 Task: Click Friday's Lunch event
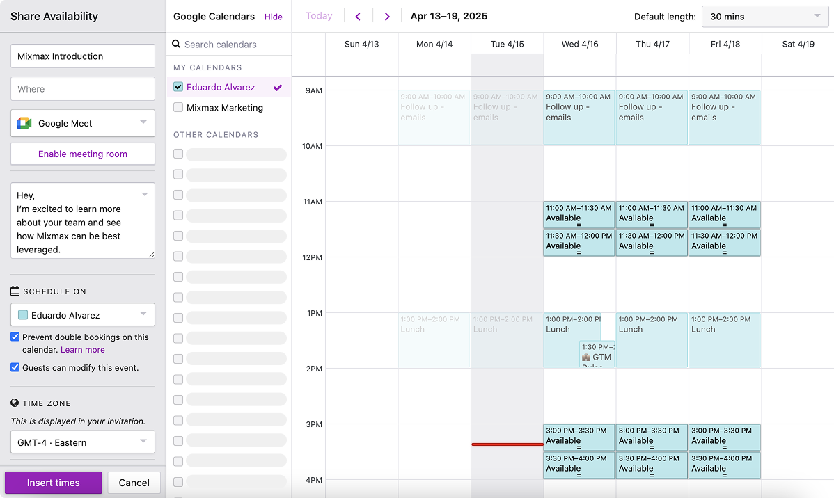725,340
